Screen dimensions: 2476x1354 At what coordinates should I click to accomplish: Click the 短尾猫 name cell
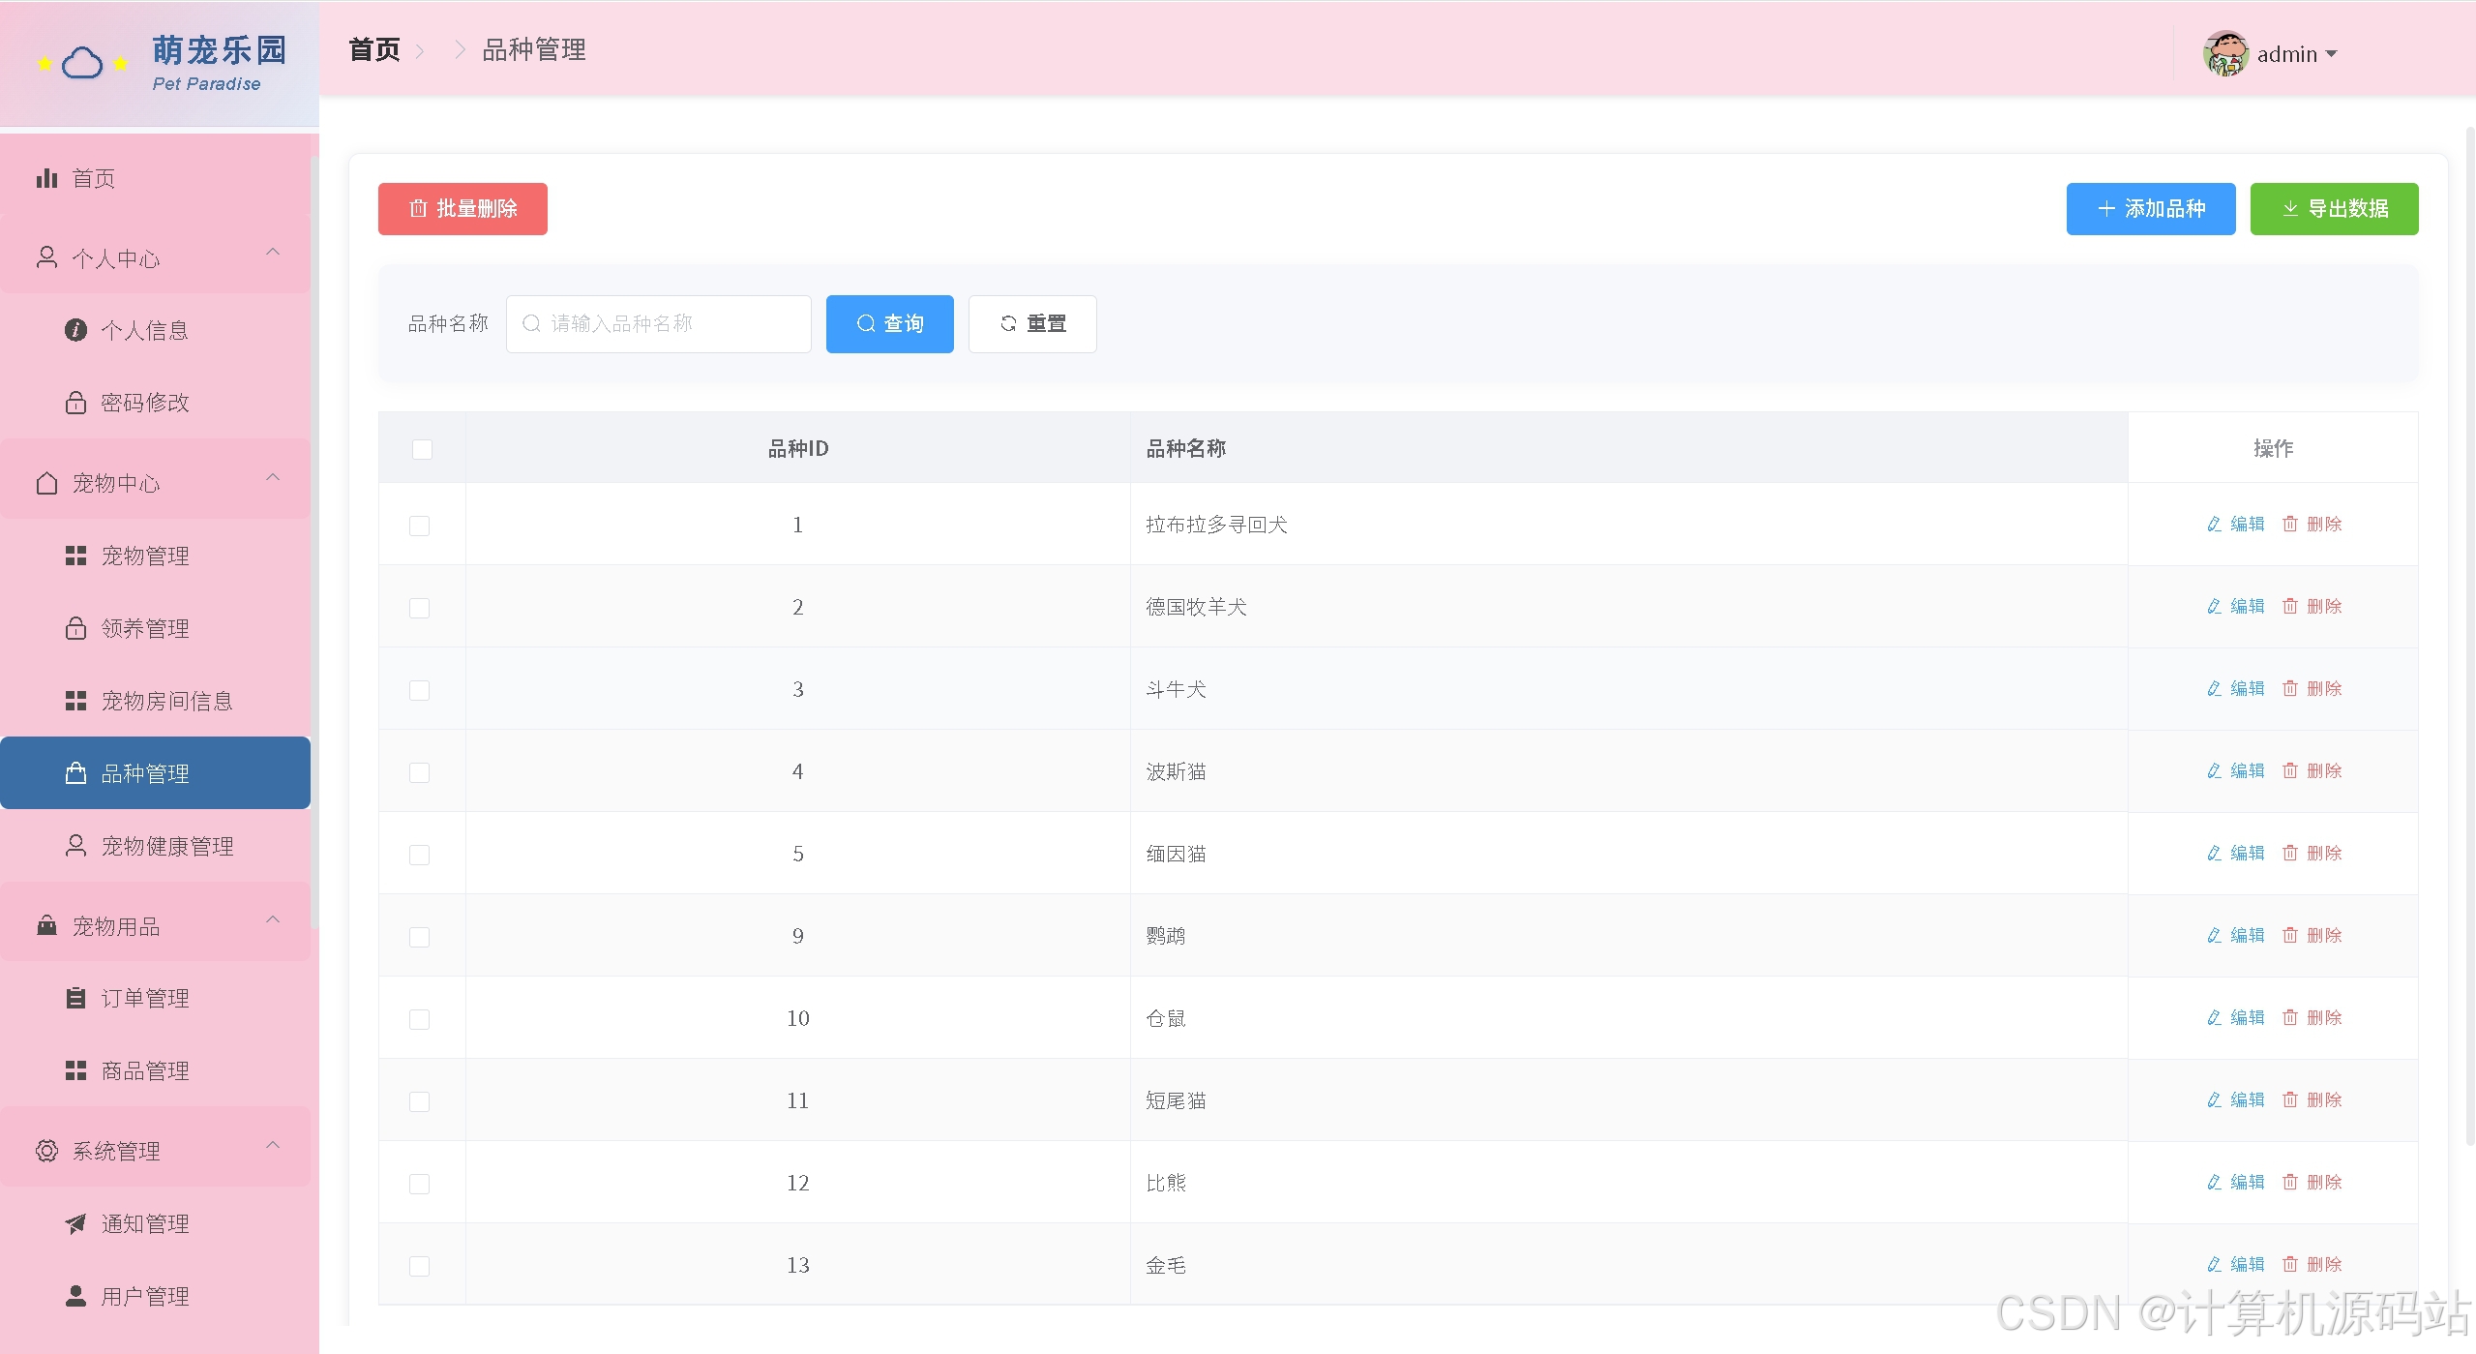click(1629, 1100)
